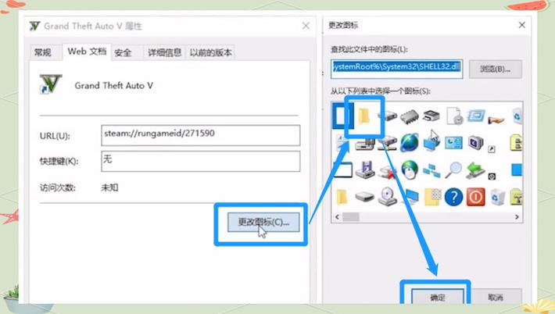Screen dimensions: 555x314
Task: Click the 从以下列表中选择一个图标(S): label
Action: (380, 91)
